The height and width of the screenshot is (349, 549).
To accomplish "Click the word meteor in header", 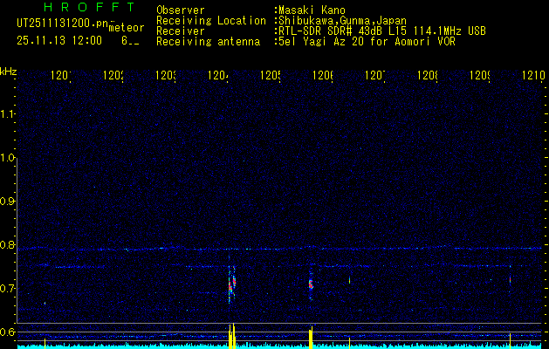I will 126,29.
